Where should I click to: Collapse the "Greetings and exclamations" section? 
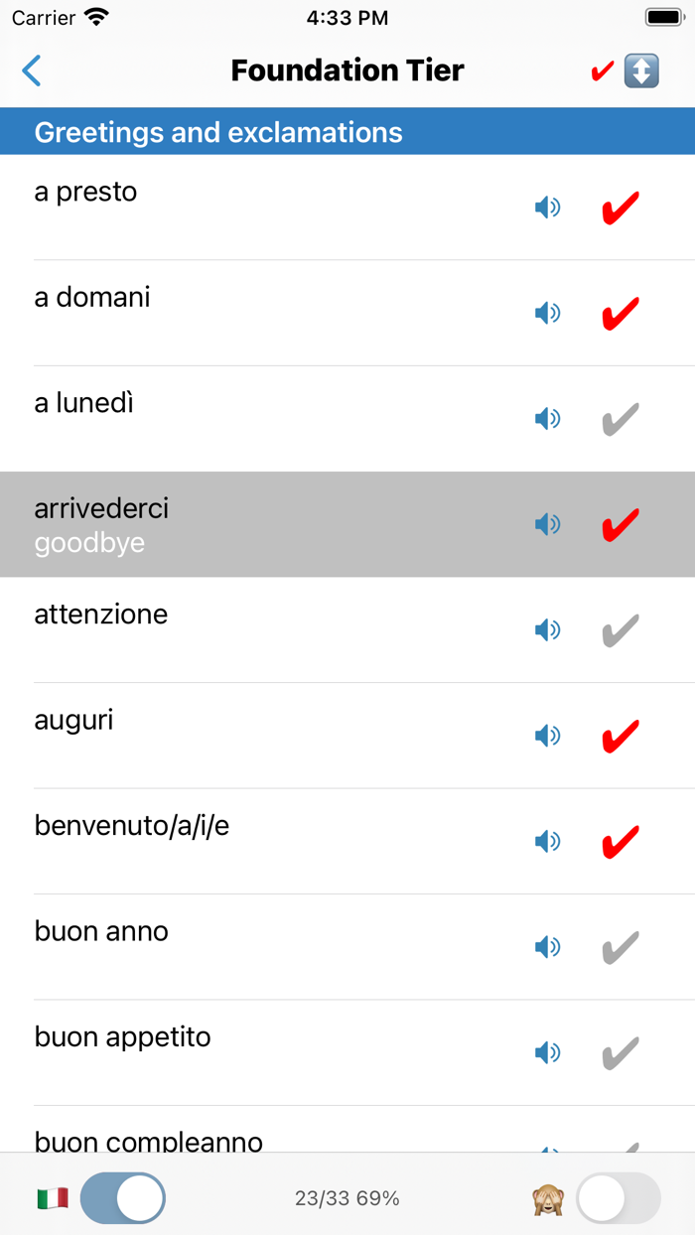(347, 131)
